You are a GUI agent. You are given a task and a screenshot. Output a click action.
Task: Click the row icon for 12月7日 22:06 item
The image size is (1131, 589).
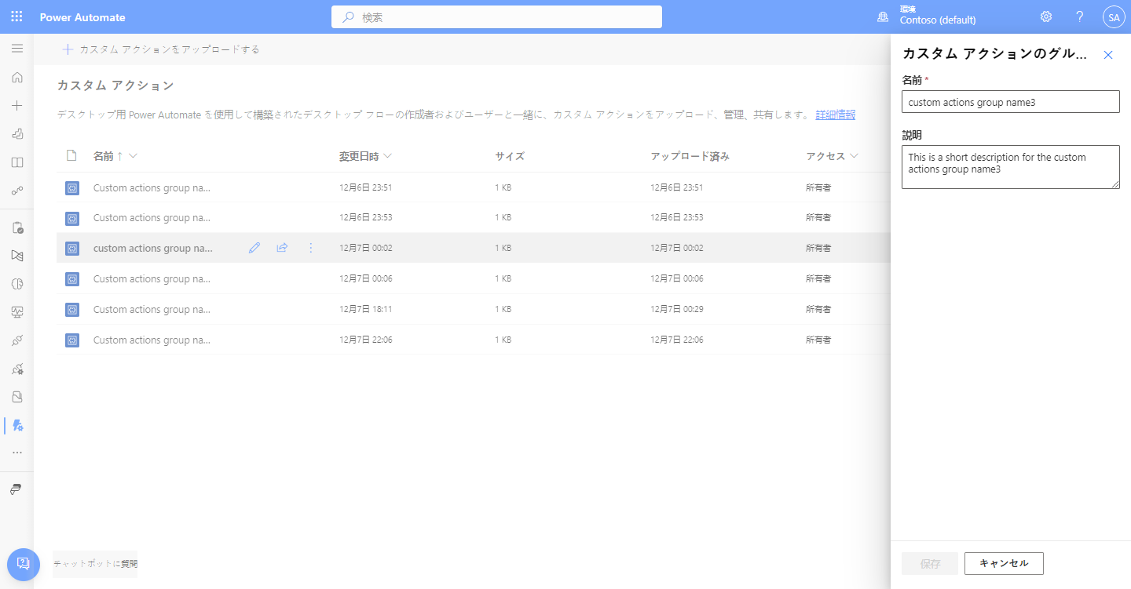coord(72,340)
